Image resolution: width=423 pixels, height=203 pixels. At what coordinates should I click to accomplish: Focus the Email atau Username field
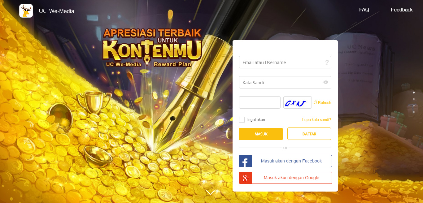(x=285, y=62)
